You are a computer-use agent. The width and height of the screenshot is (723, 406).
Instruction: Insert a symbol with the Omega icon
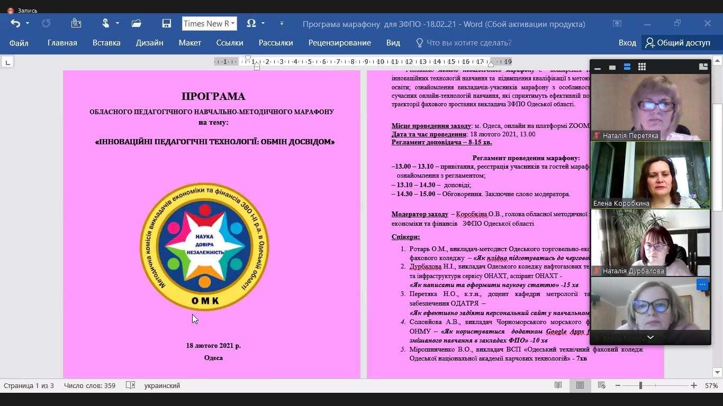[251, 23]
